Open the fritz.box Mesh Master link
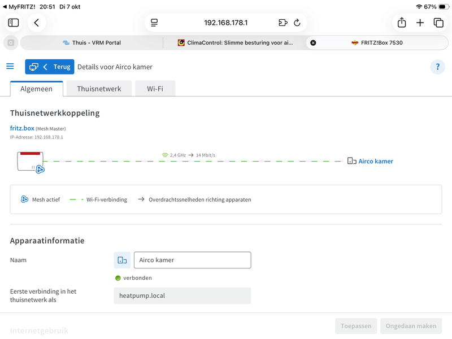The width and height of the screenshot is (452, 339). point(22,128)
